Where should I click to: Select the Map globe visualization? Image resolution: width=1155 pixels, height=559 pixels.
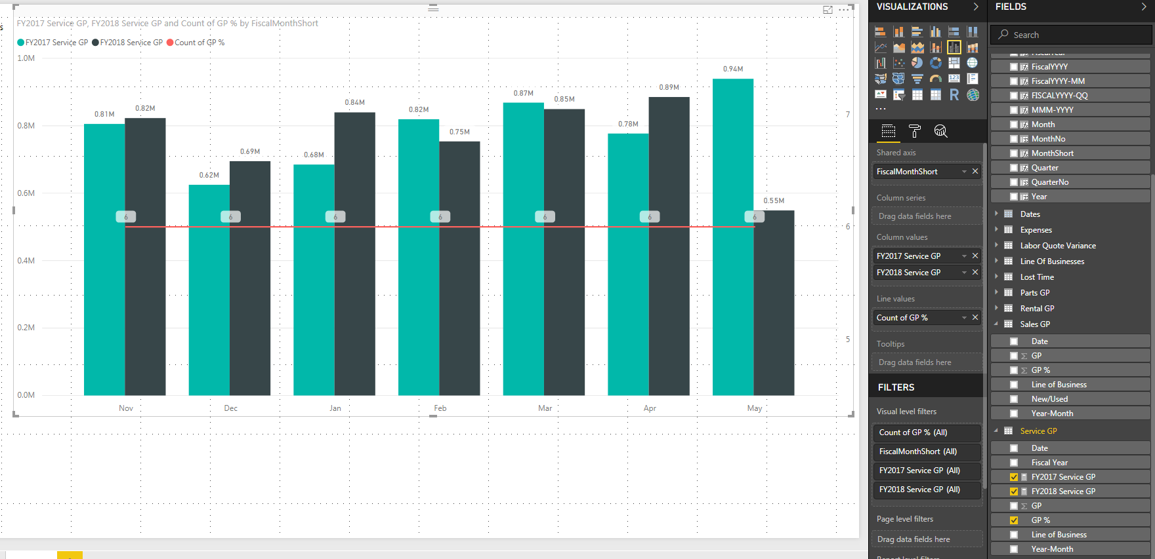[x=973, y=63]
